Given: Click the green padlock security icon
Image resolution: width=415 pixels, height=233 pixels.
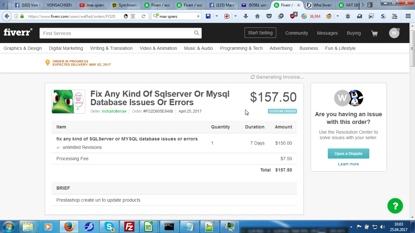Looking at the screenshot, I should point(22,16).
